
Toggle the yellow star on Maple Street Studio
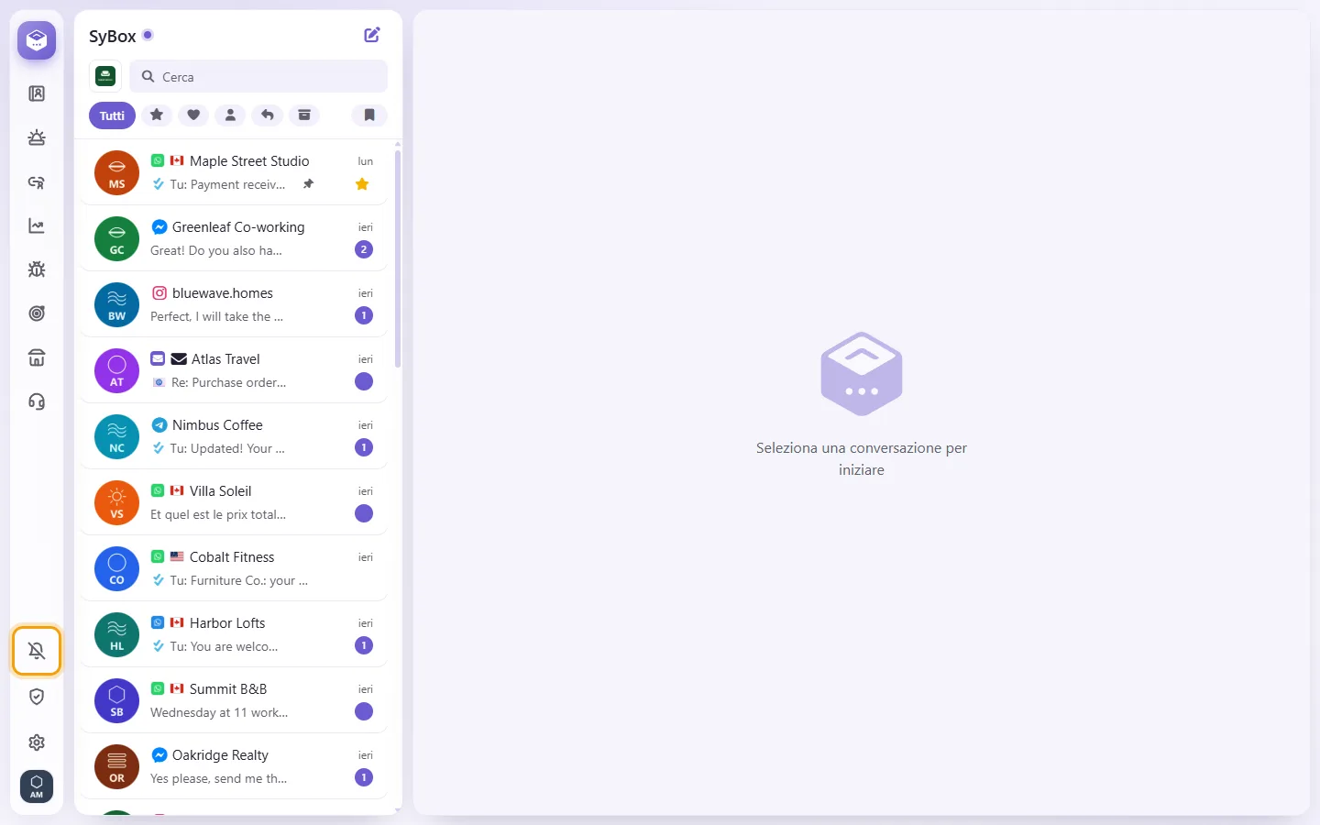click(362, 184)
